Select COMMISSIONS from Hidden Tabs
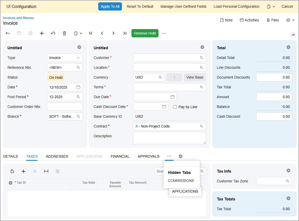This screenshot has height=221, width=299. click(x=181, y=181)
